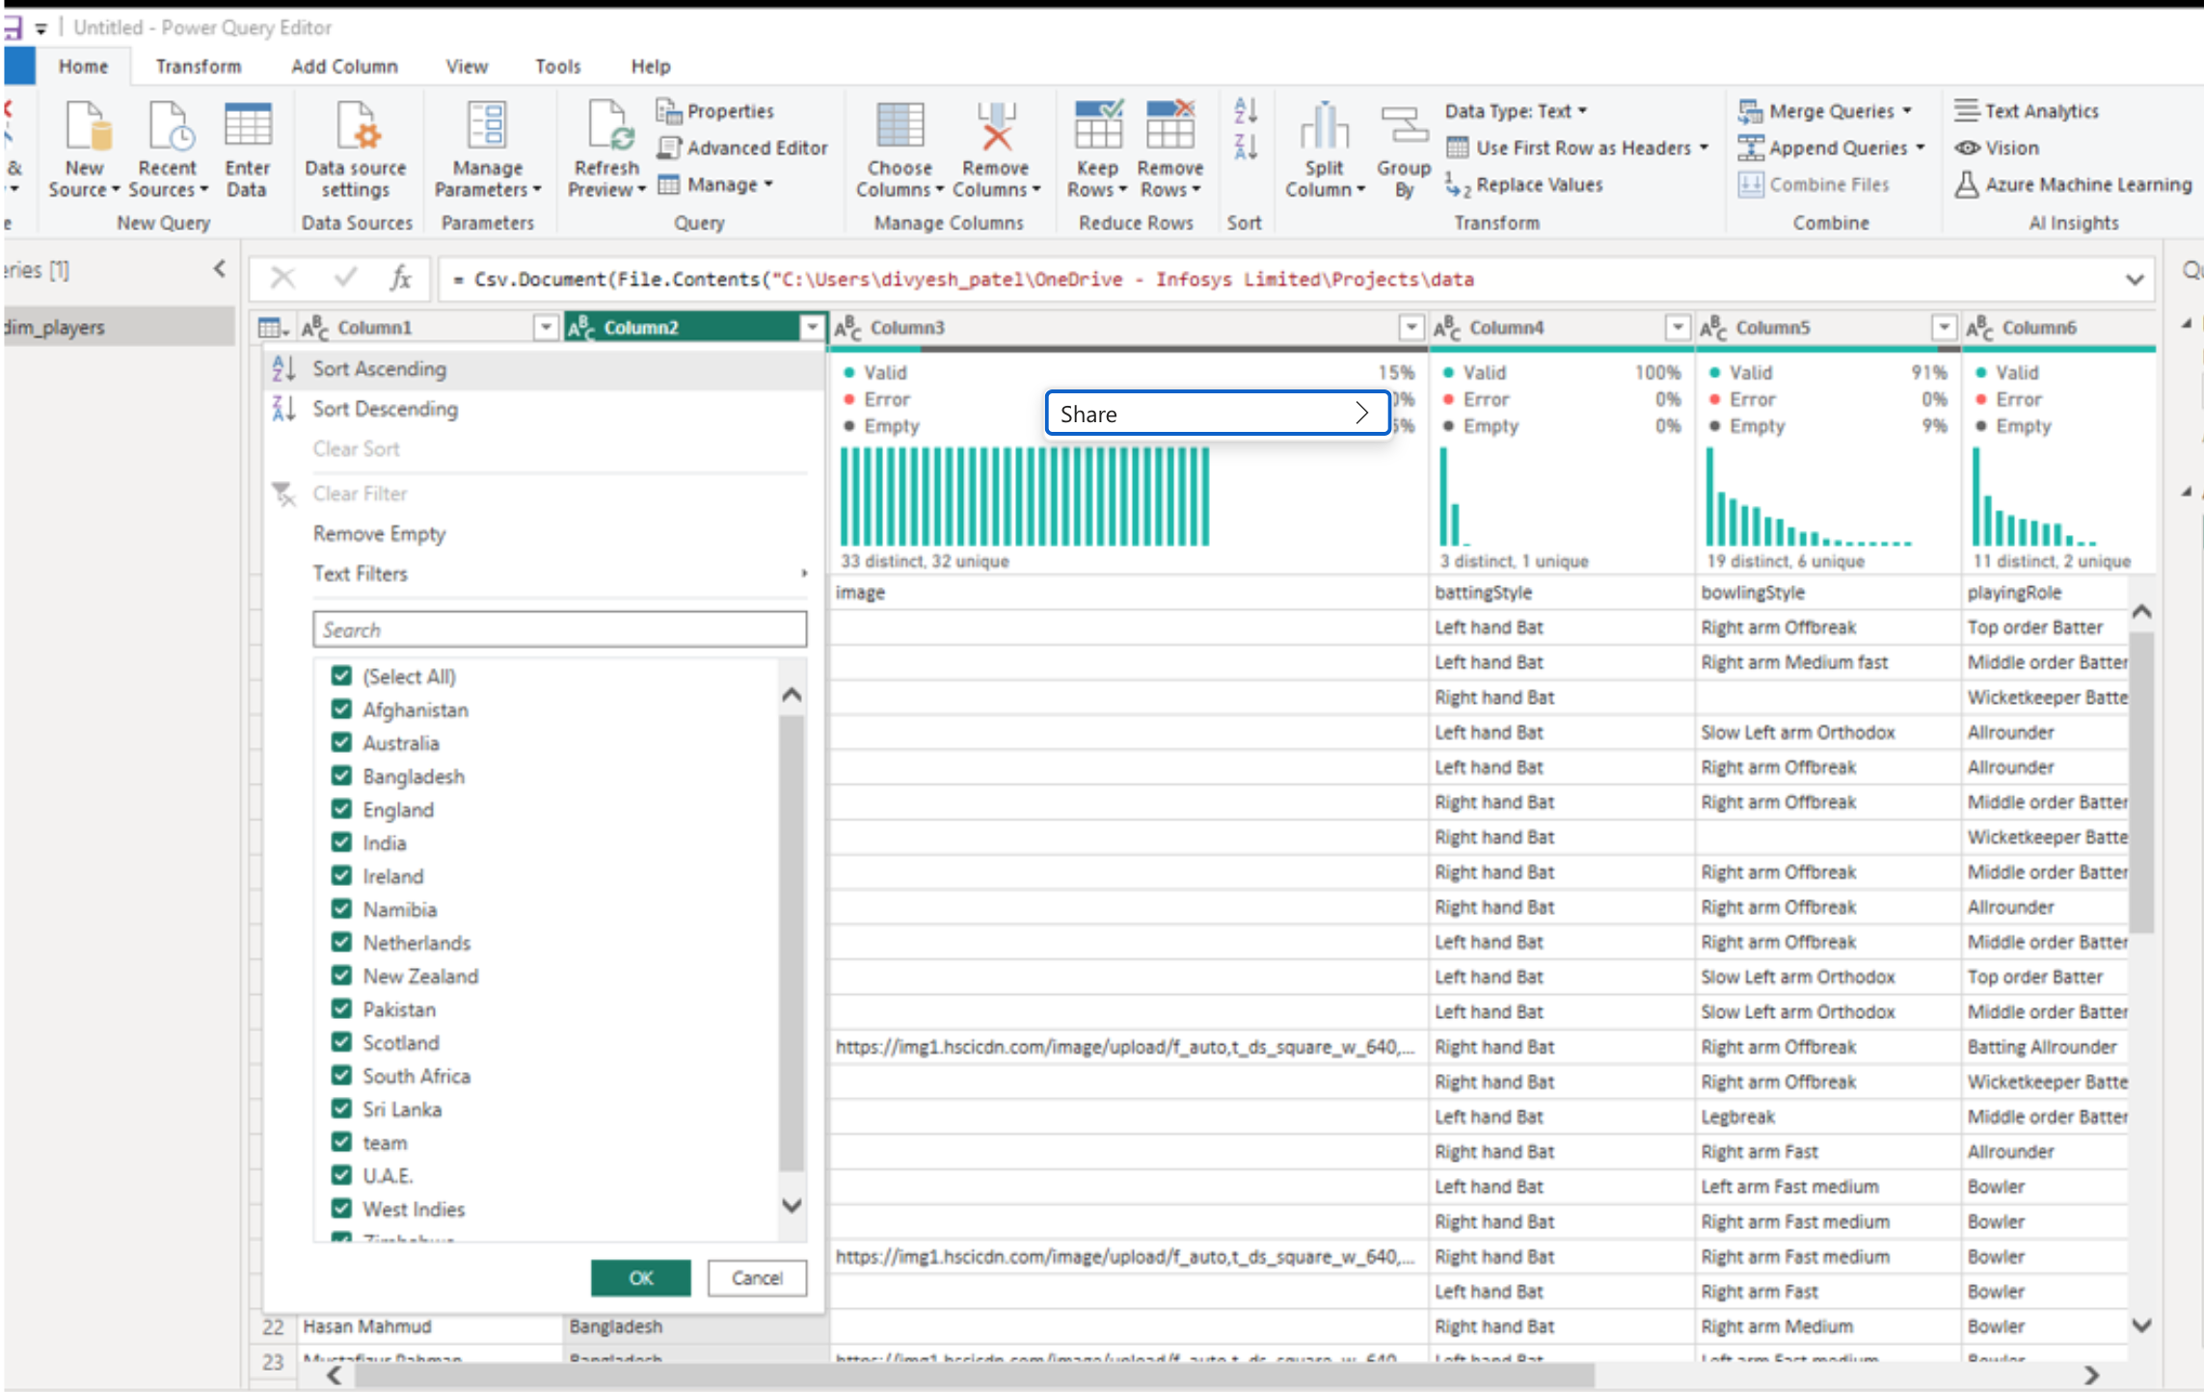Click the filter Search field
The width and height of the screenshot is (2204, 1392).
click(x=560, y=629)
